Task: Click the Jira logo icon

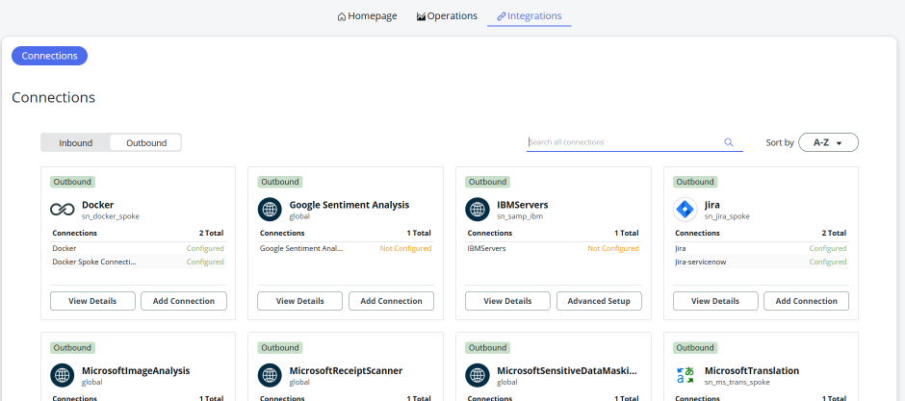Action: (685, 209)
